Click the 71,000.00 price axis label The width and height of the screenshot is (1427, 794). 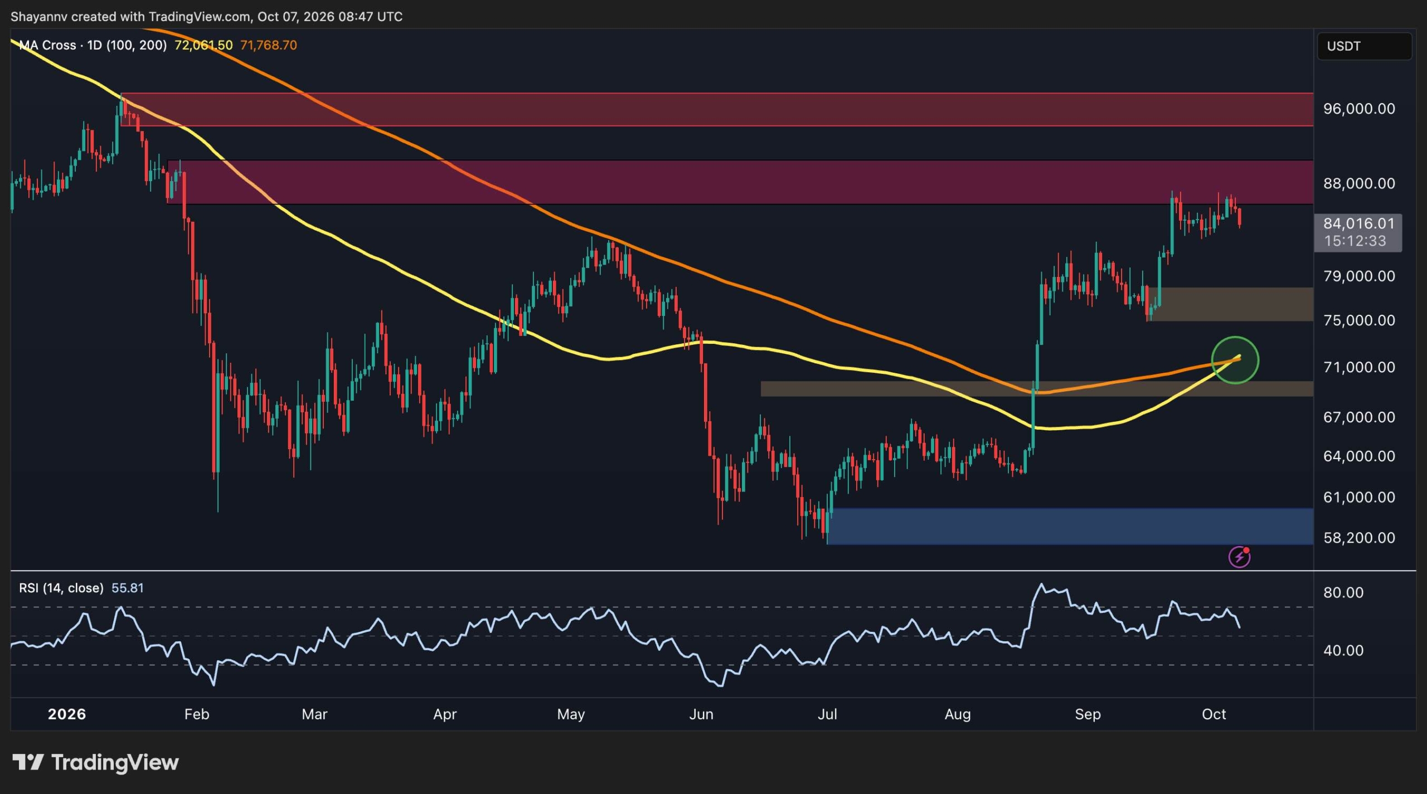click(1359, 367)
